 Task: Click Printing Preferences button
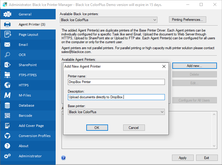click(187, 20)
